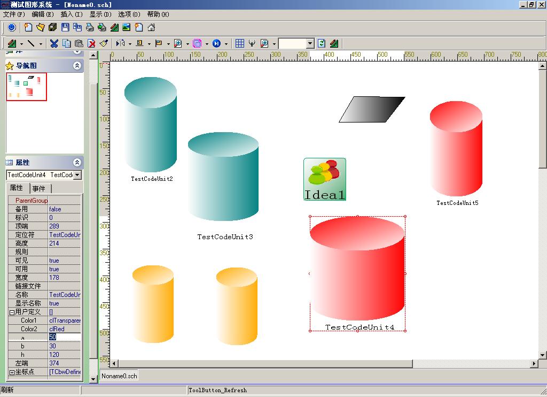Click the new document icon beside the open-folder icon

pyautogui.click(x=28, y=27)
